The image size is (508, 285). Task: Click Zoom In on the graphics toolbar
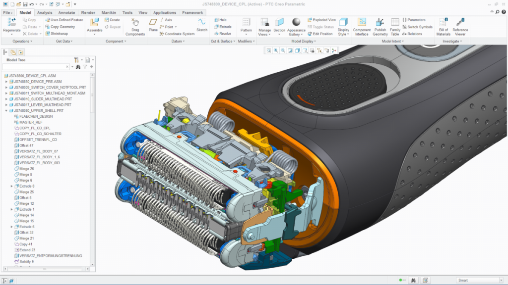[x=276, y=50]
